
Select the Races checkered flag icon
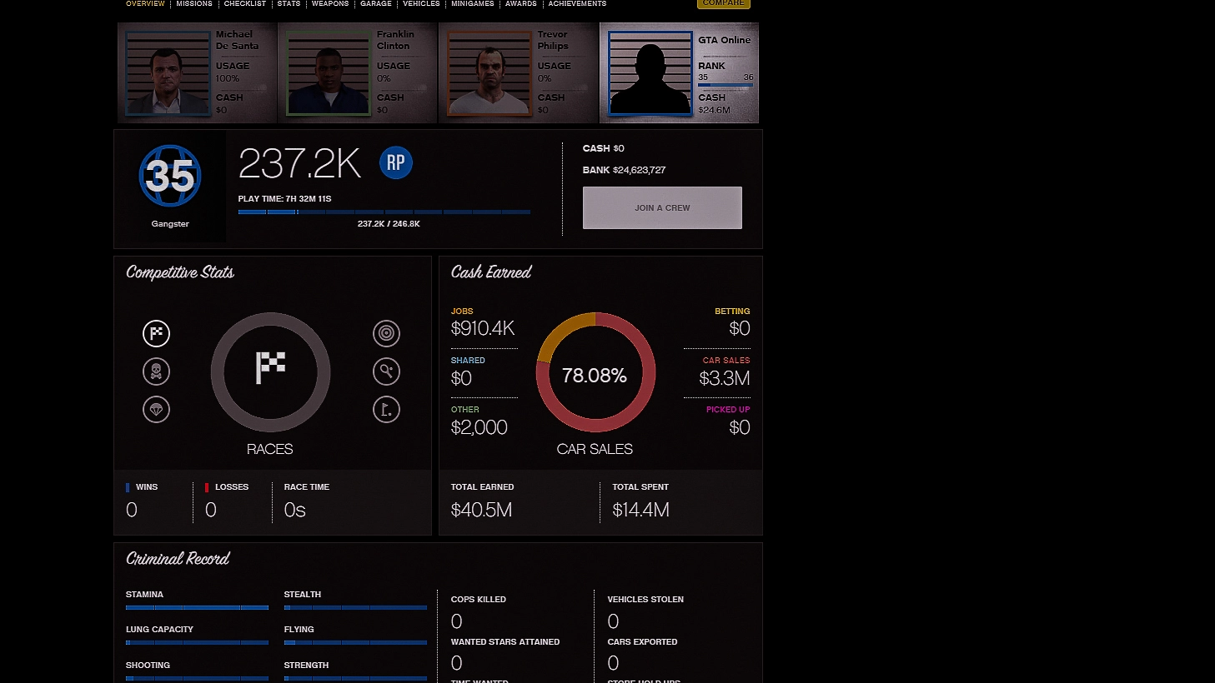pyautogui.click(x=156, y=333)
